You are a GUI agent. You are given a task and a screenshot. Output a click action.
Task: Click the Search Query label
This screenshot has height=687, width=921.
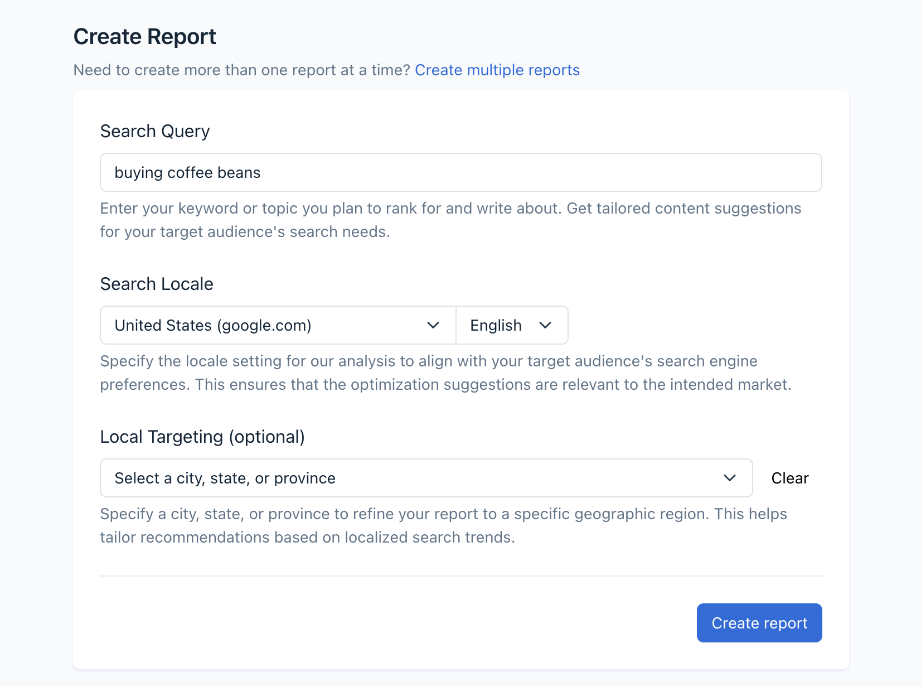coord(155,131)
